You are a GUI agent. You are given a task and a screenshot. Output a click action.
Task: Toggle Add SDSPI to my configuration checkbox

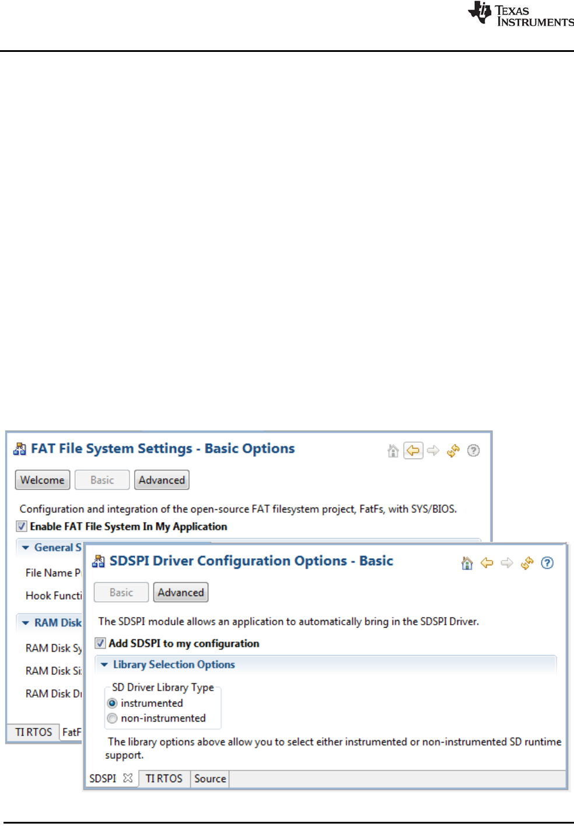(100, 643)
